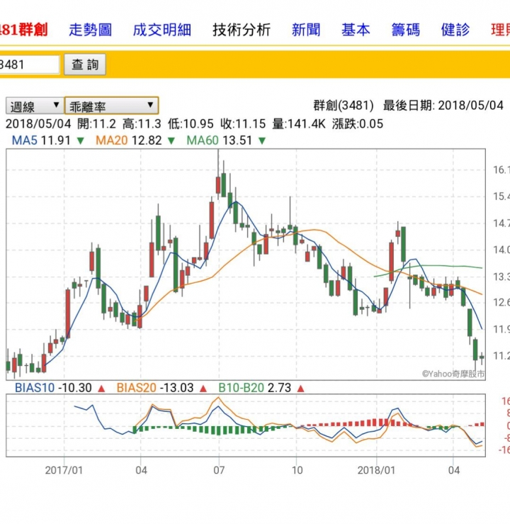510x524 pixels.
Task: Click the 最後日期: 2018/05/04 text
Action: tap(443, 106)
